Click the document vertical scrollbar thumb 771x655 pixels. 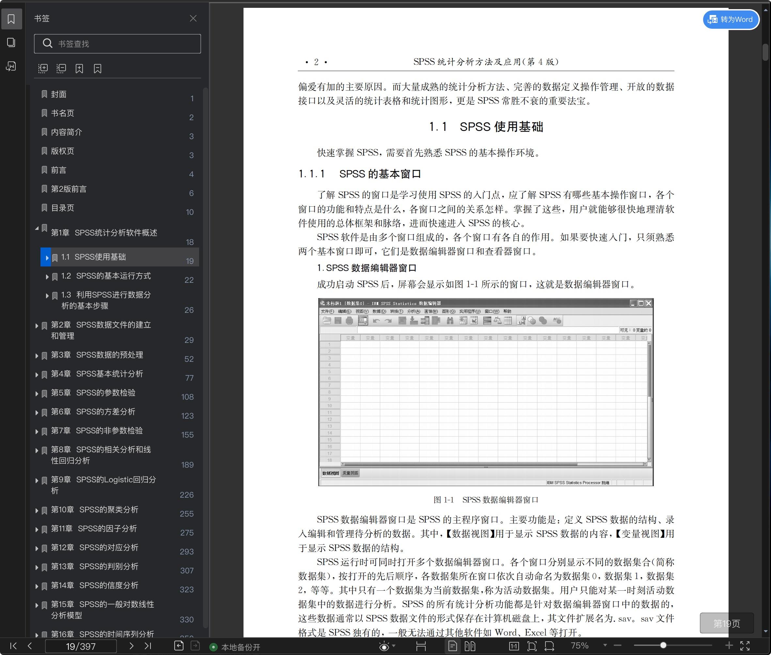tap(765, 52)
